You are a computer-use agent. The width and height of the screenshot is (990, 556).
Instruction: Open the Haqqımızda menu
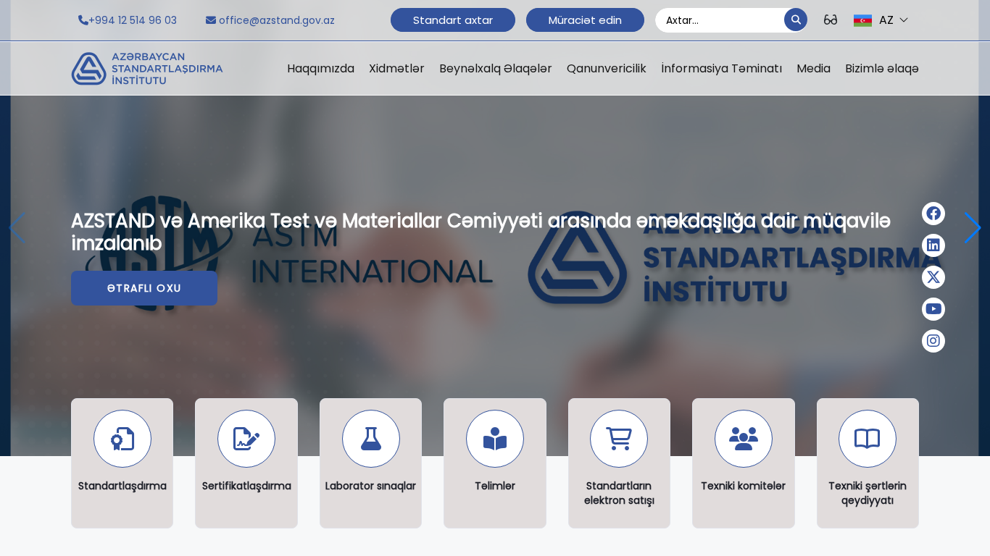pos(320,69)
